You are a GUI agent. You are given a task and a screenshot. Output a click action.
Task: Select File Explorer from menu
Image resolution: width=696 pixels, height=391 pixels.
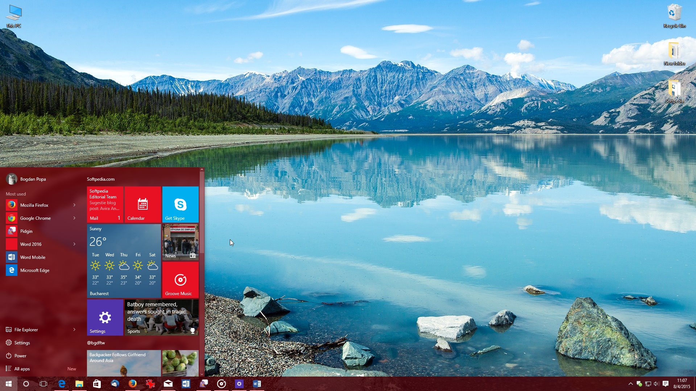click(26, 329)
